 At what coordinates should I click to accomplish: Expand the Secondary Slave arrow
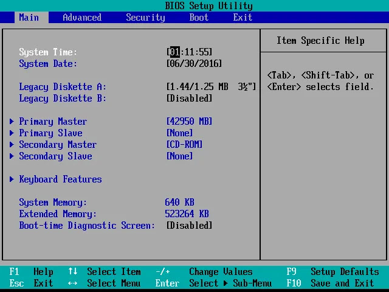click(x=12, y=156)
